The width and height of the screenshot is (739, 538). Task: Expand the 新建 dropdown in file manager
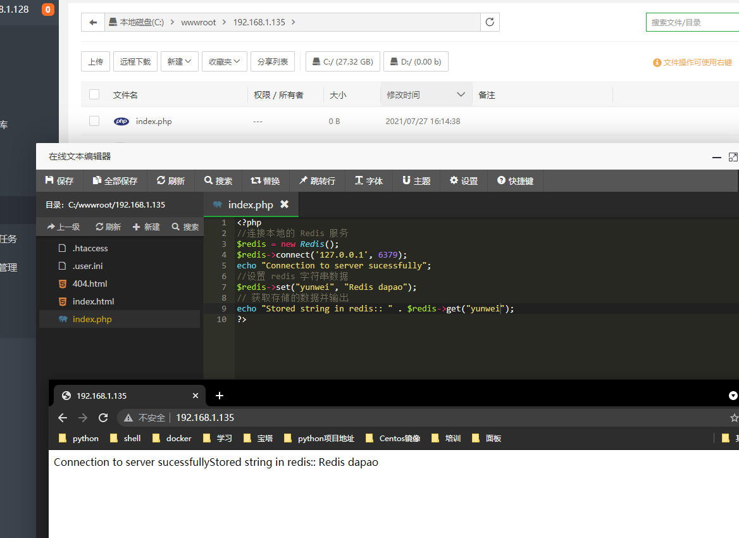[x=179, y=61]
